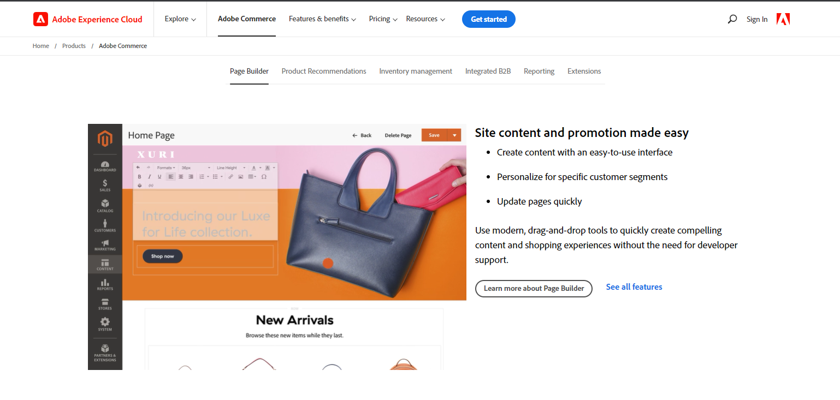Viewport: 840px width, 400px height.
Task: Click Learn more about Page Builder
Action: point(534,288)
